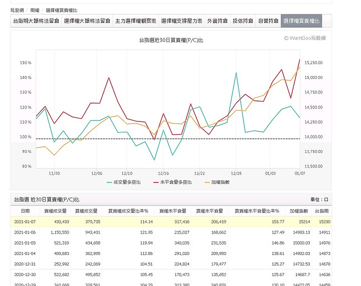
Task: Click the 賣權成交量 column header
Action: [55, 211]
